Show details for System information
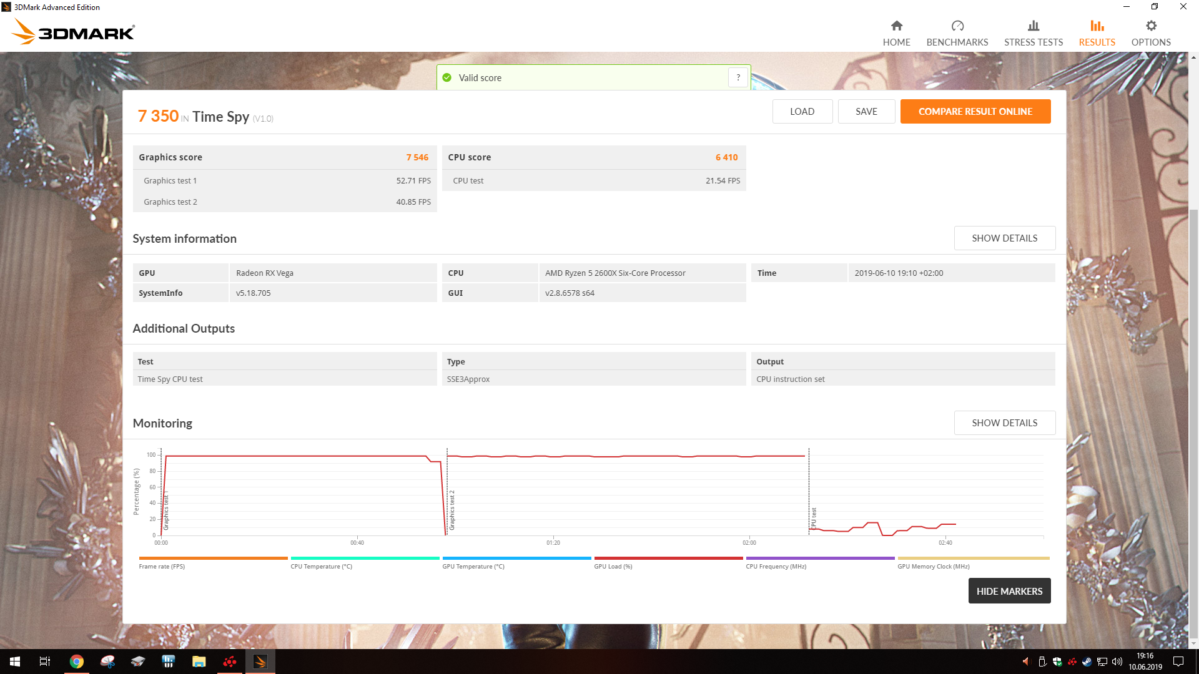 point(1004,238)
